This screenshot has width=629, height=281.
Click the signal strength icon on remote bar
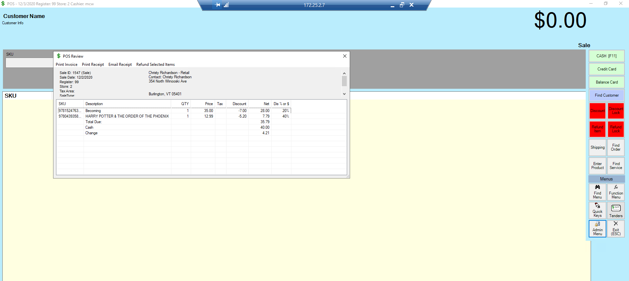click(226, 5)
